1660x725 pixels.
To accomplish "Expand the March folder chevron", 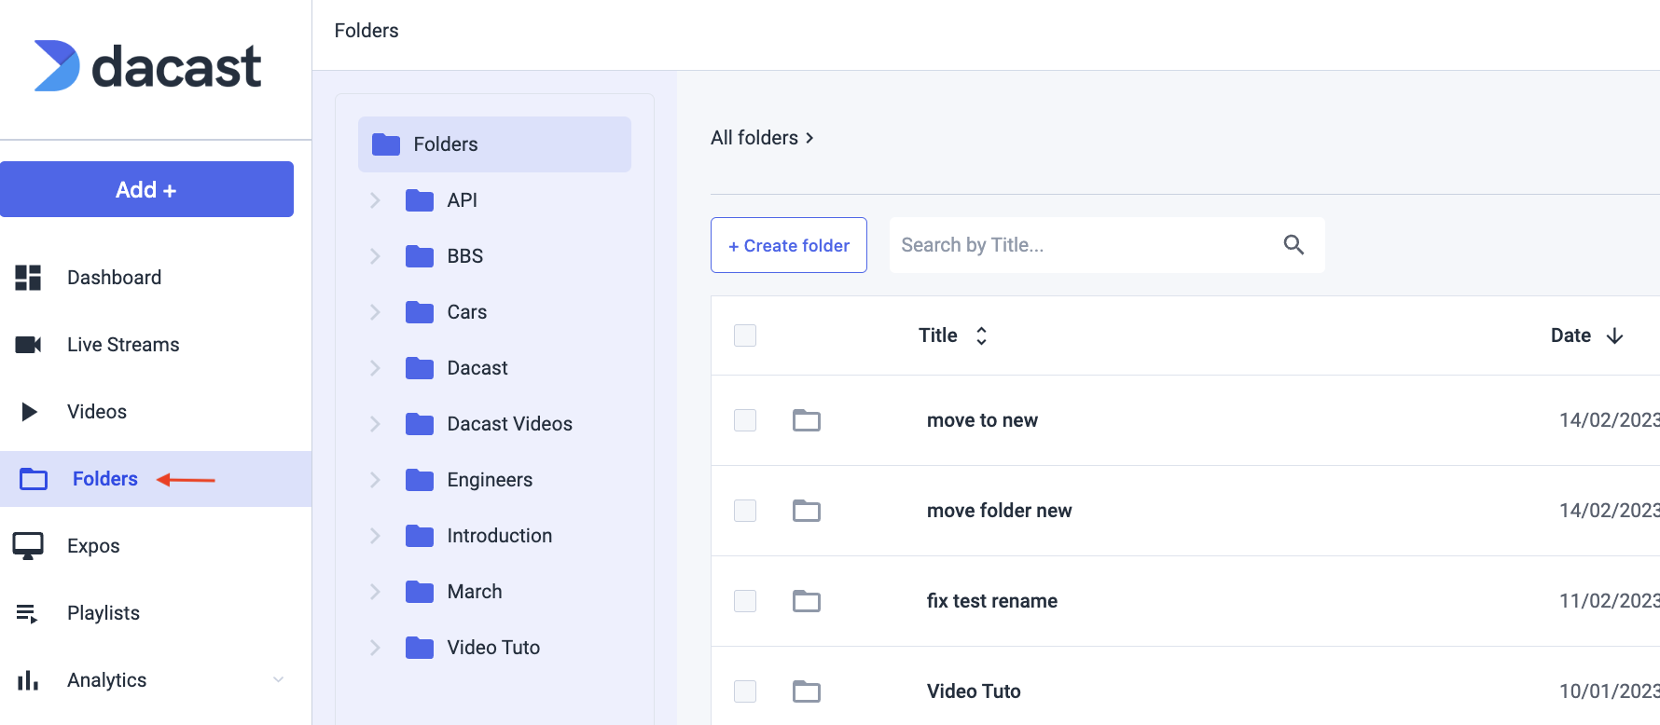I will tap(375, 592).
